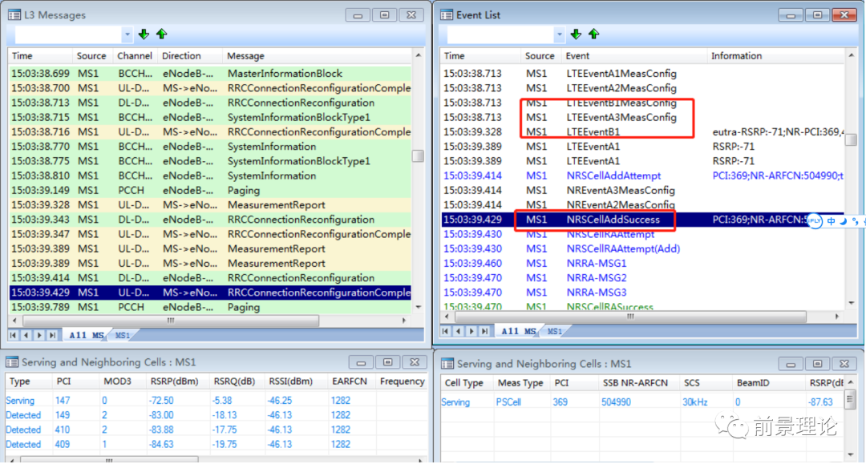Click the green up arrow in L3 Messages
The width and height of the screenshot is (866, 464).
click(x=162, y=34)
